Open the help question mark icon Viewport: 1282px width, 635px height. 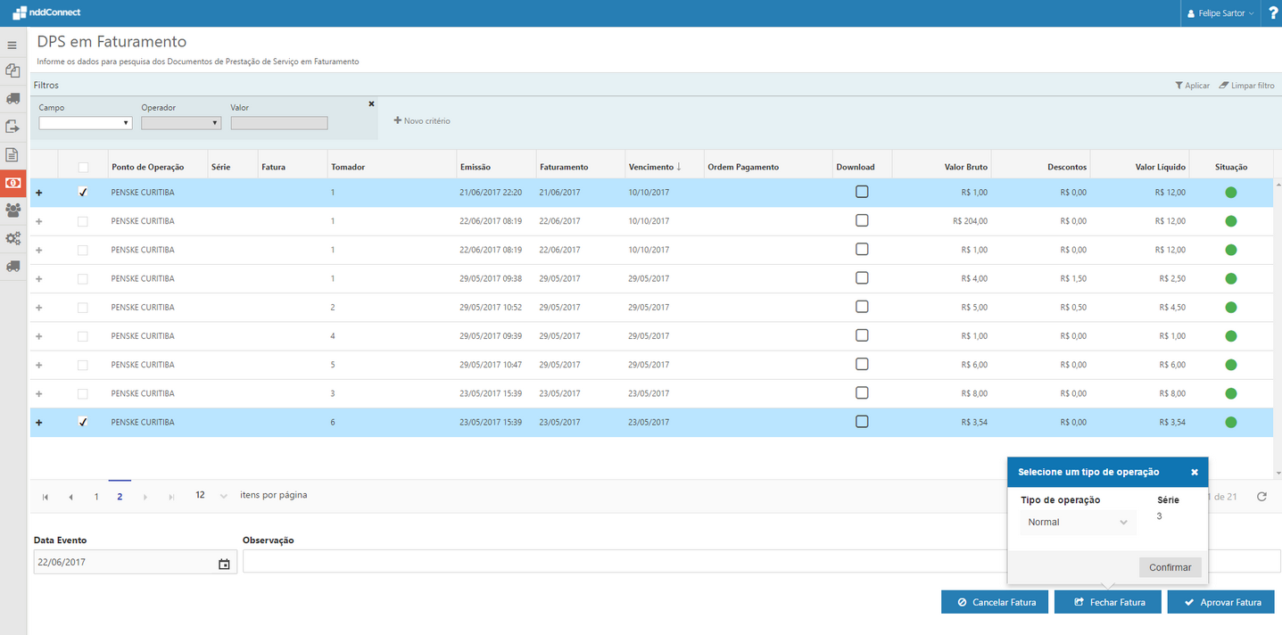point(1273,13)
